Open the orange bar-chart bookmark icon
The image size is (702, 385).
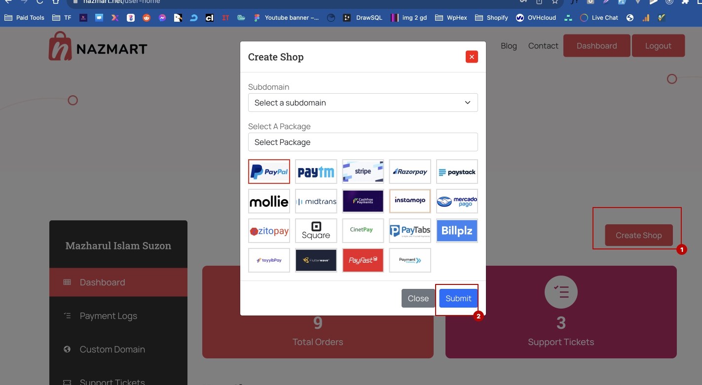(646, 18)
